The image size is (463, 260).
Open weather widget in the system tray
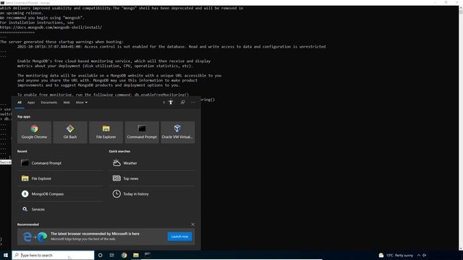click(396, 255)
